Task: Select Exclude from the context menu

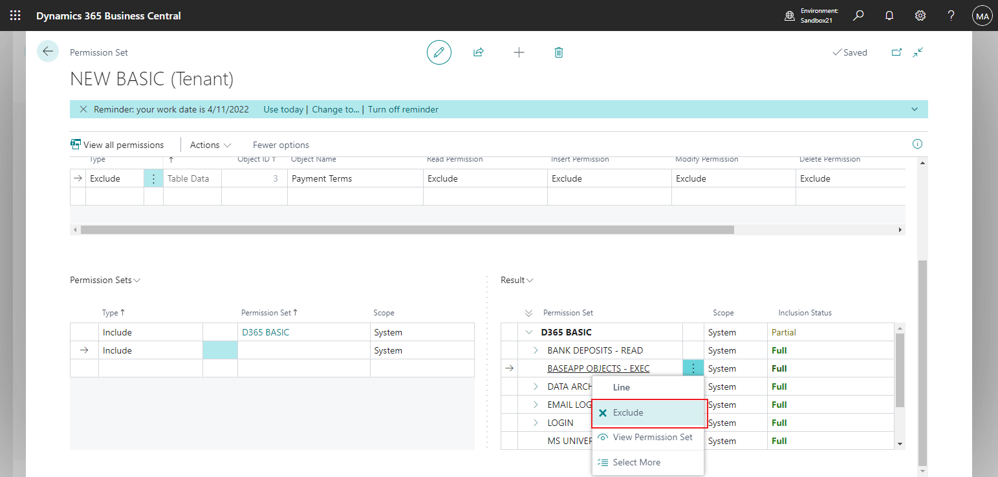Action: 628,412
